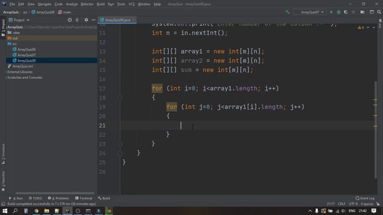383x215 pixels.
Task: Open the CRLF line separator selector
Action: click(x=342, y=204)
